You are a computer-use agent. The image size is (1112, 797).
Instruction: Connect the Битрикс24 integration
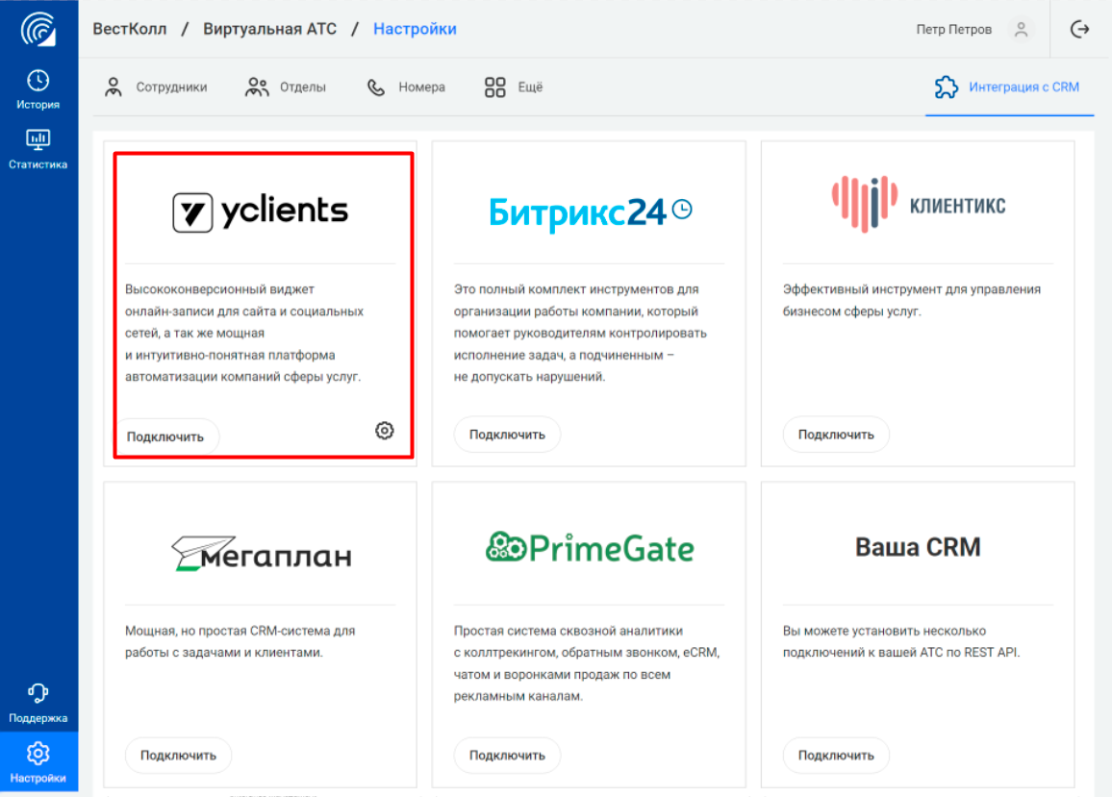507,435
